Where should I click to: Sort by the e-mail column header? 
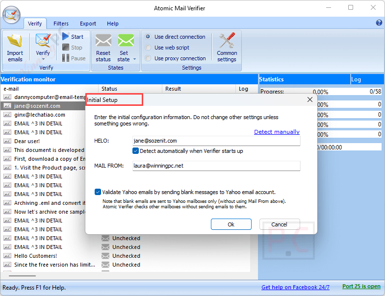pyautogui.click(x=50, y=89)
